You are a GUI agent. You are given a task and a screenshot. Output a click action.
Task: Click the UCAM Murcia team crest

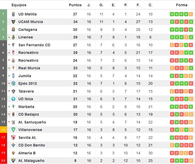coord(13,22)
